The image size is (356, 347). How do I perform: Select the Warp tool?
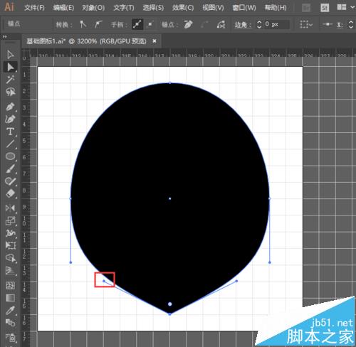point(10,233)
